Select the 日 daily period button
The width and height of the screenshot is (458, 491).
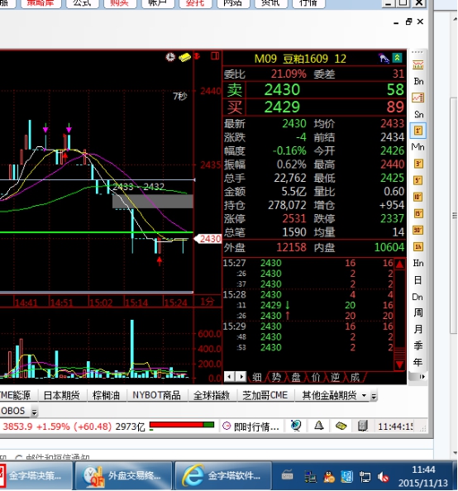pyautogui.click(x=417, y=280)
